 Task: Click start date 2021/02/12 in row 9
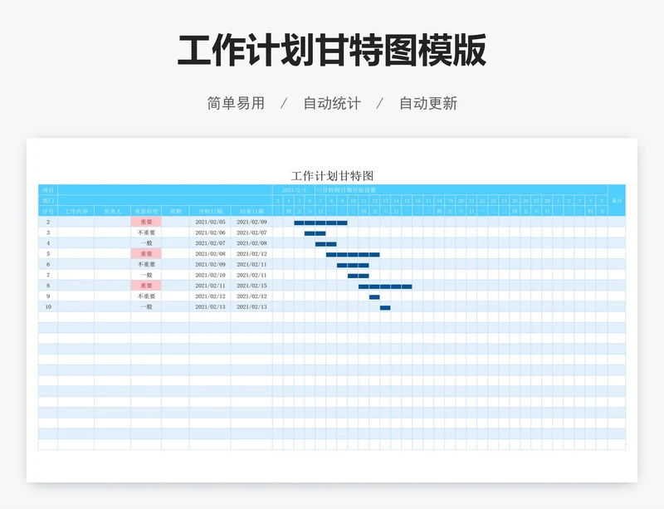coord(210,296)
